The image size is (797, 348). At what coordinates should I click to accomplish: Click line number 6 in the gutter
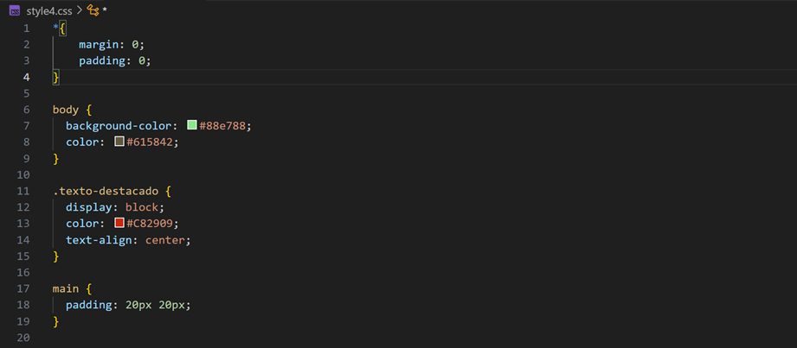(x=27, y=109)
